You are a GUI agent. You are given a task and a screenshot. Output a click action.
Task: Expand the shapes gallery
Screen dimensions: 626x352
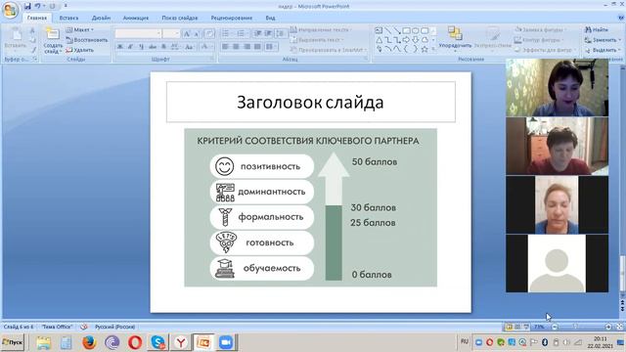pyautogui.click(x=433, y=50)
